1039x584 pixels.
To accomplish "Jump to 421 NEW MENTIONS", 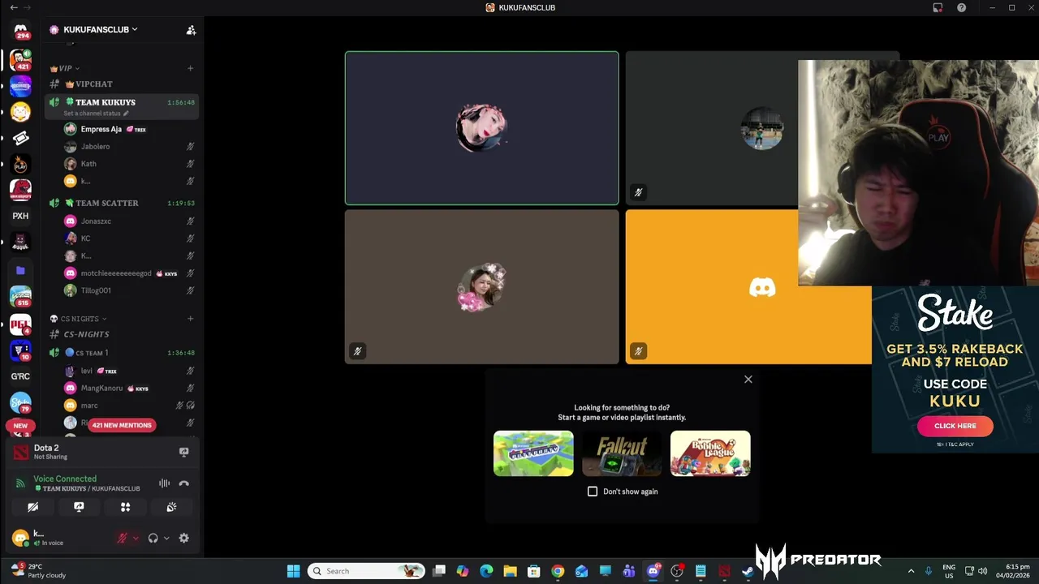I will coord(121,425).
